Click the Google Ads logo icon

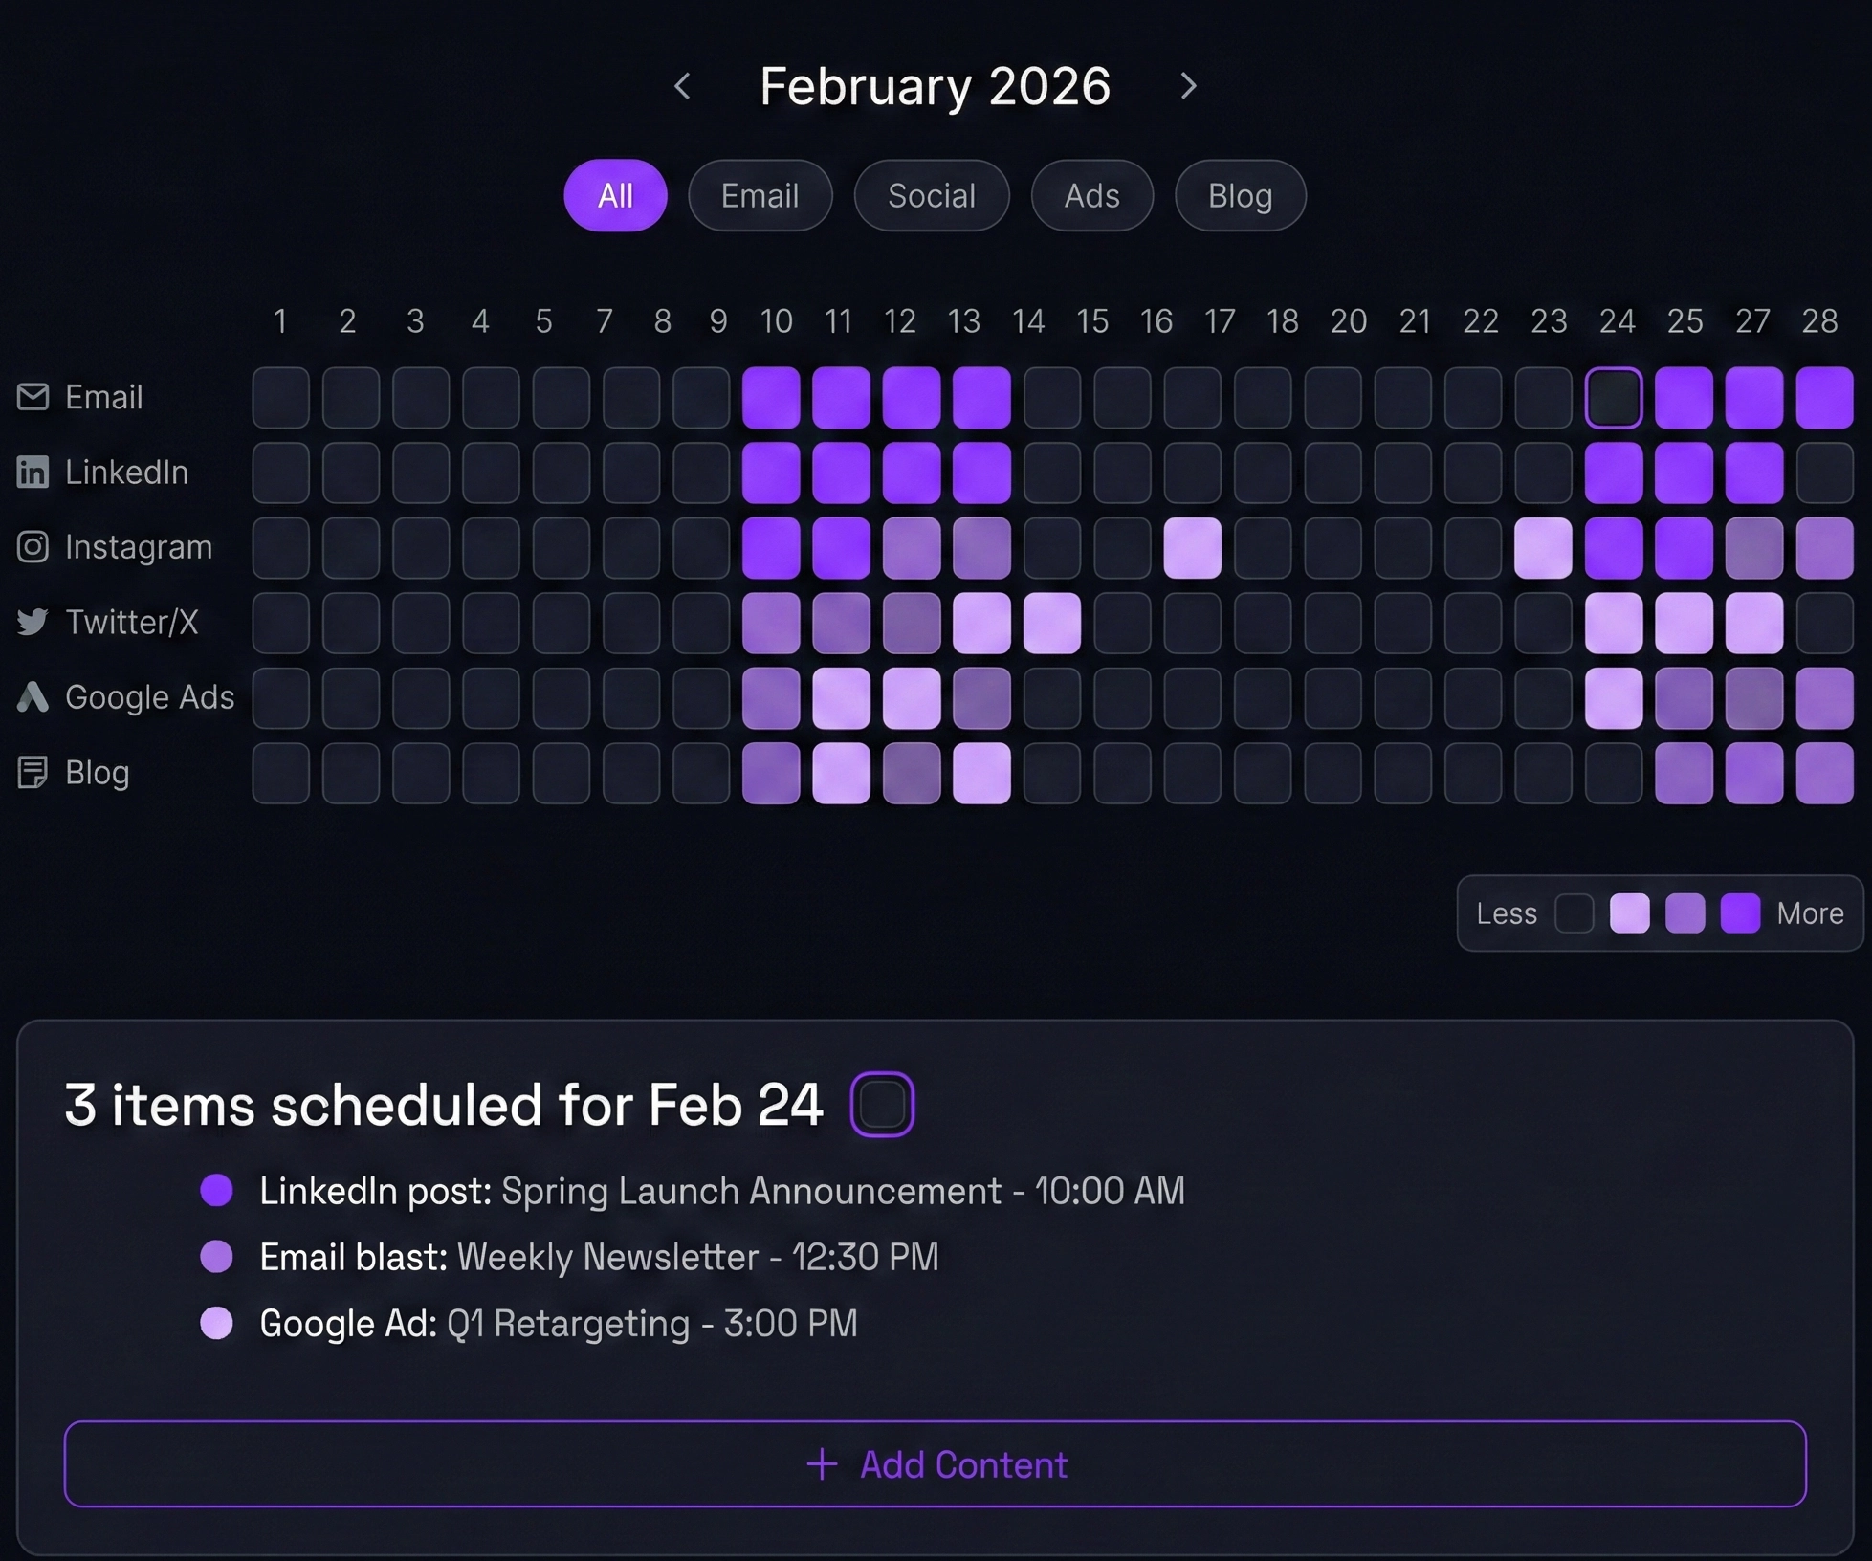tap(33, 697)
